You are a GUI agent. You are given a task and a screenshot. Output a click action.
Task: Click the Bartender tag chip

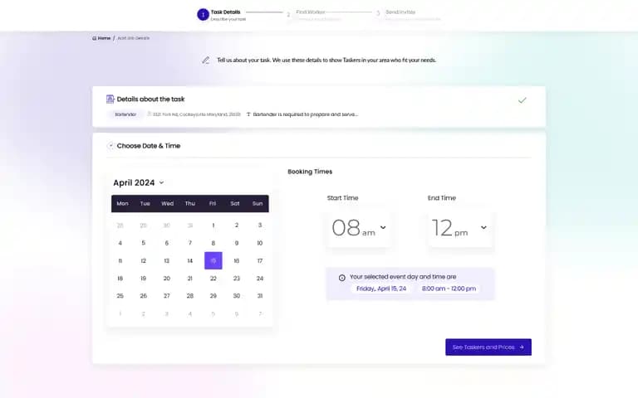coord(125,114)
